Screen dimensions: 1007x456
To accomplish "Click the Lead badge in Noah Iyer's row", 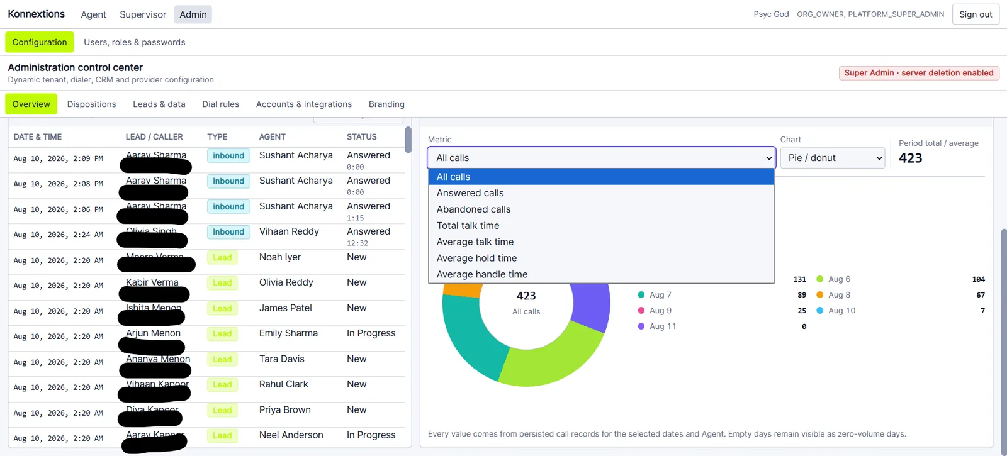I will 222,258.
